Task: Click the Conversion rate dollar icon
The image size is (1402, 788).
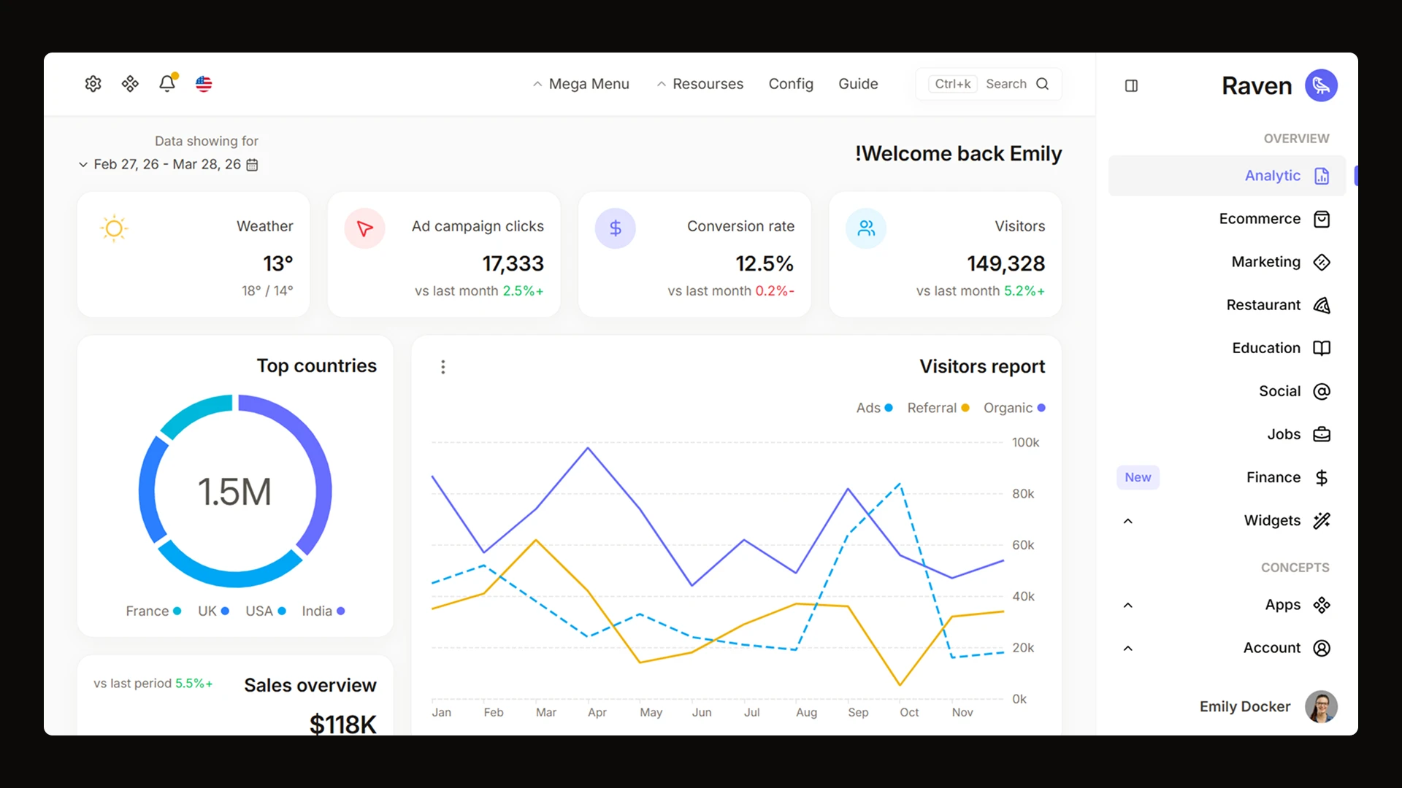Action: tap(616, 228)
